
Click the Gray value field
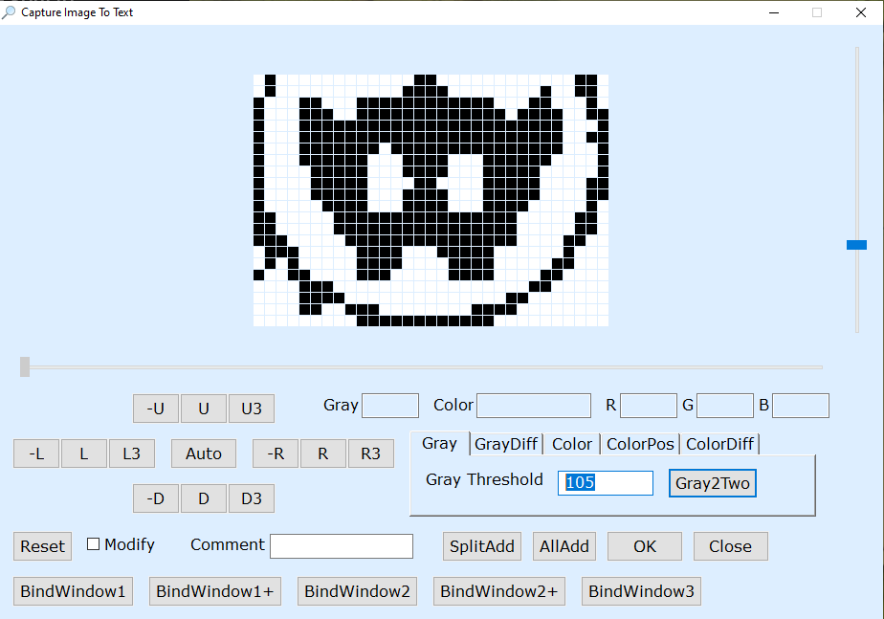[390, 406]
